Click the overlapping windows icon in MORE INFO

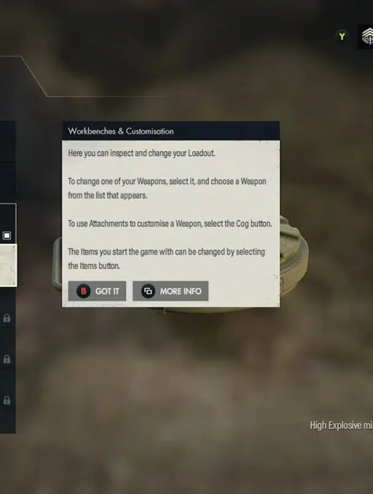(x=148, y=291)
